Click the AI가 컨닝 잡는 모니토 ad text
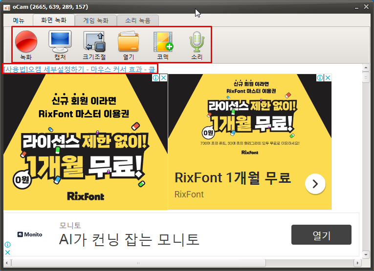This screenshot has height=271, width=374. coord(129,239)
